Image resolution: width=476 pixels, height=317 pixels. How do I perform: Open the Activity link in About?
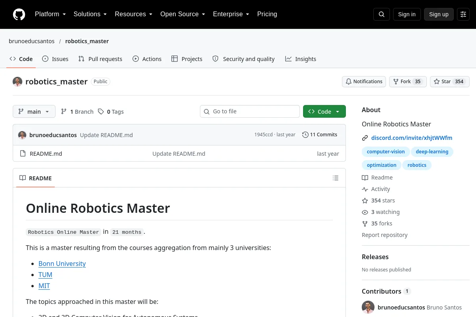pos(376,189)
